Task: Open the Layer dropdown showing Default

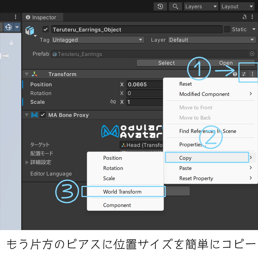Action: point(212,40)
